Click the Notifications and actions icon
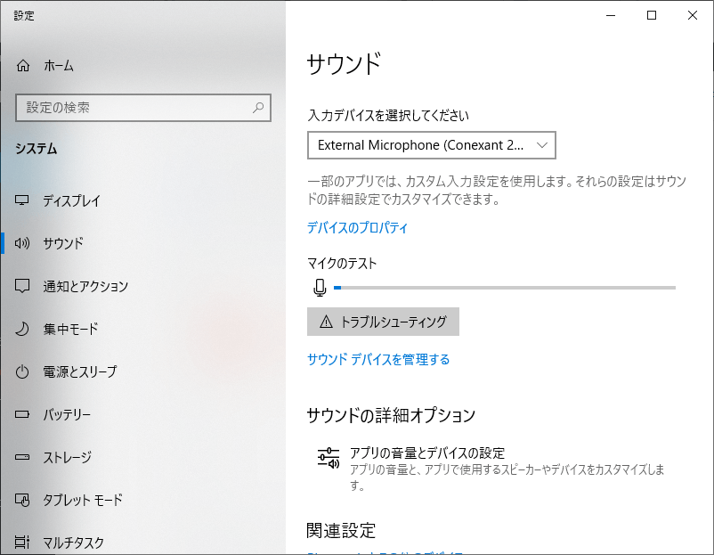Image resolution: width=714 pixels, height=555 pixels. click(x=24, y=286)
